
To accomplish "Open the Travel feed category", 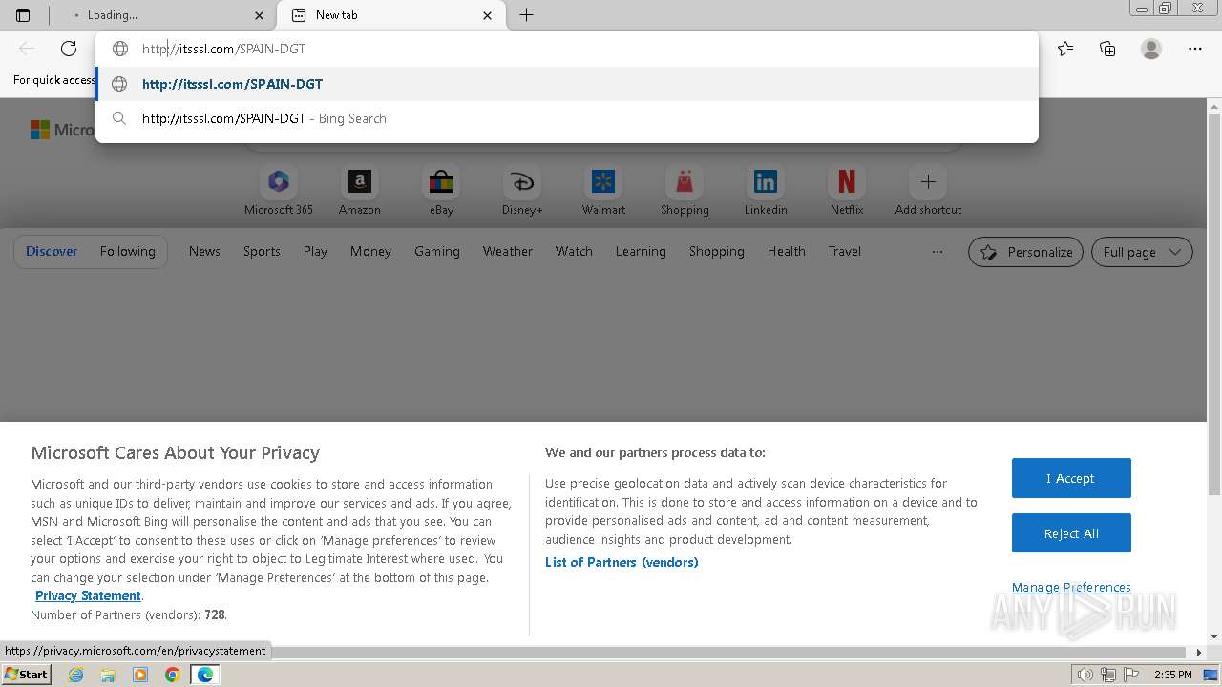I will pyautogui.click(x=845, y=251).
